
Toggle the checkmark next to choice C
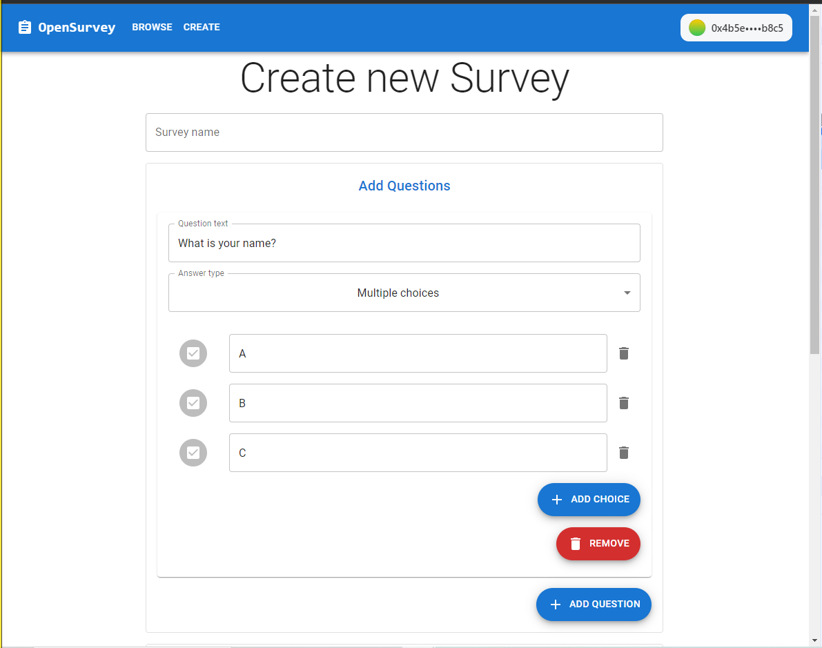(193, 453)
